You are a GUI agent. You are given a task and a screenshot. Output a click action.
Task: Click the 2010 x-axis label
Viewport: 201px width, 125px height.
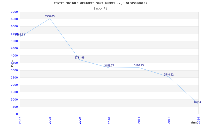109,120
